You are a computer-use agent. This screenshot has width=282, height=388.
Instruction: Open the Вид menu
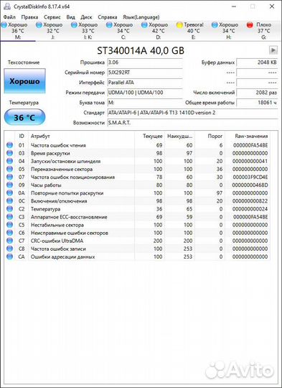pos(71,17)
